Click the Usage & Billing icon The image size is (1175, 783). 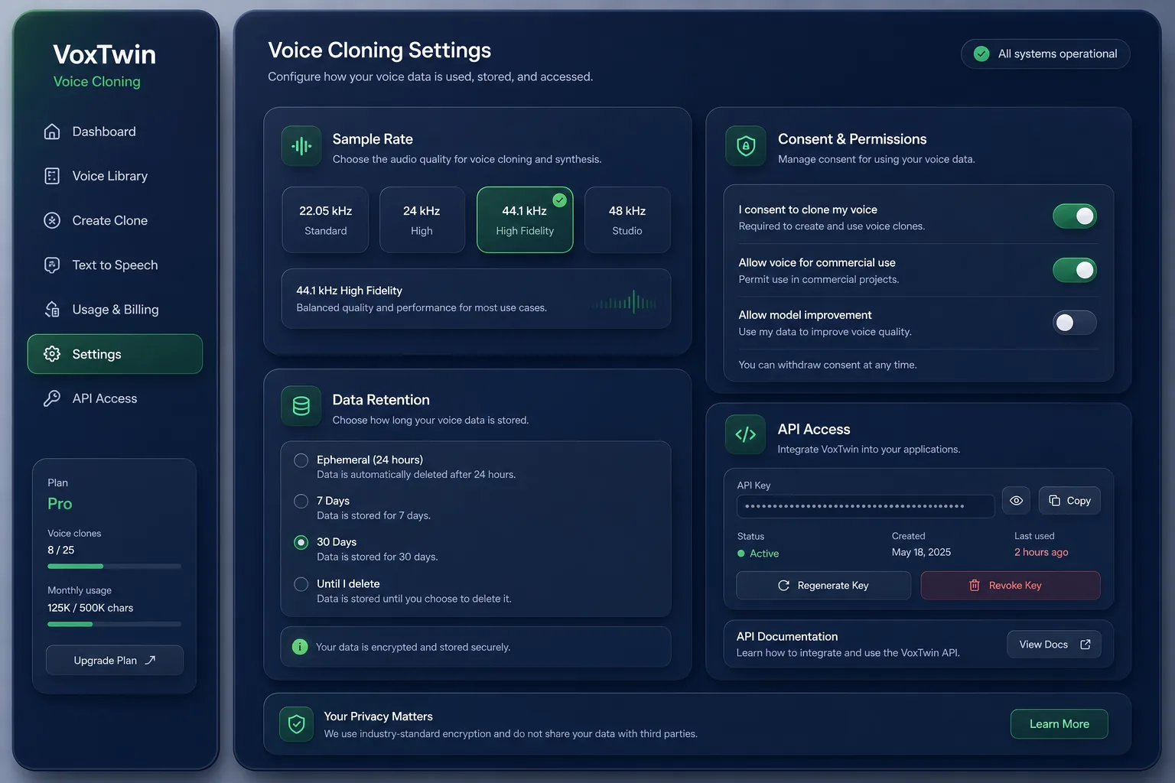tap(52, 310)
